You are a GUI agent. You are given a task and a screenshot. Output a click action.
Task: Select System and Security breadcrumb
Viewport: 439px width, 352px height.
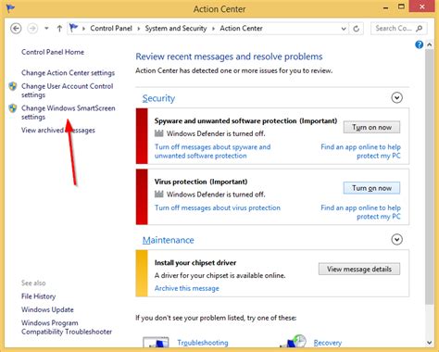[176, 29]
